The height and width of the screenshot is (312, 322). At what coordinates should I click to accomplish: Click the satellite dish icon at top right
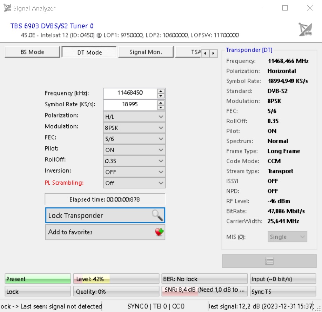point(306,29)
